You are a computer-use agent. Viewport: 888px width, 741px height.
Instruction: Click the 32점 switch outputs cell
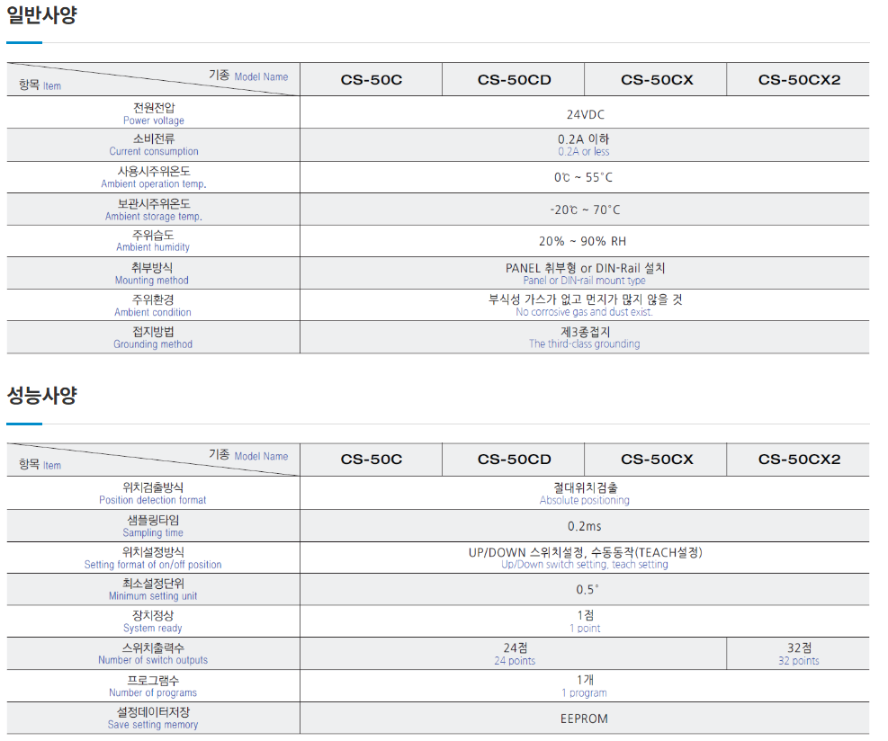(x=798, y=654)
